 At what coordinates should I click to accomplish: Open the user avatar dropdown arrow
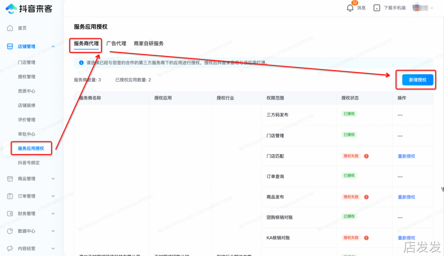pos(432,8)
